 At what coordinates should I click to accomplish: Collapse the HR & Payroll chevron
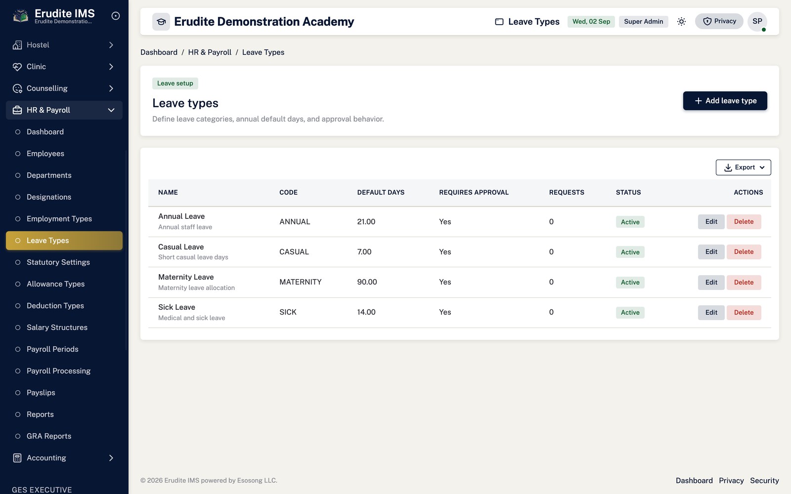point(111,110)
